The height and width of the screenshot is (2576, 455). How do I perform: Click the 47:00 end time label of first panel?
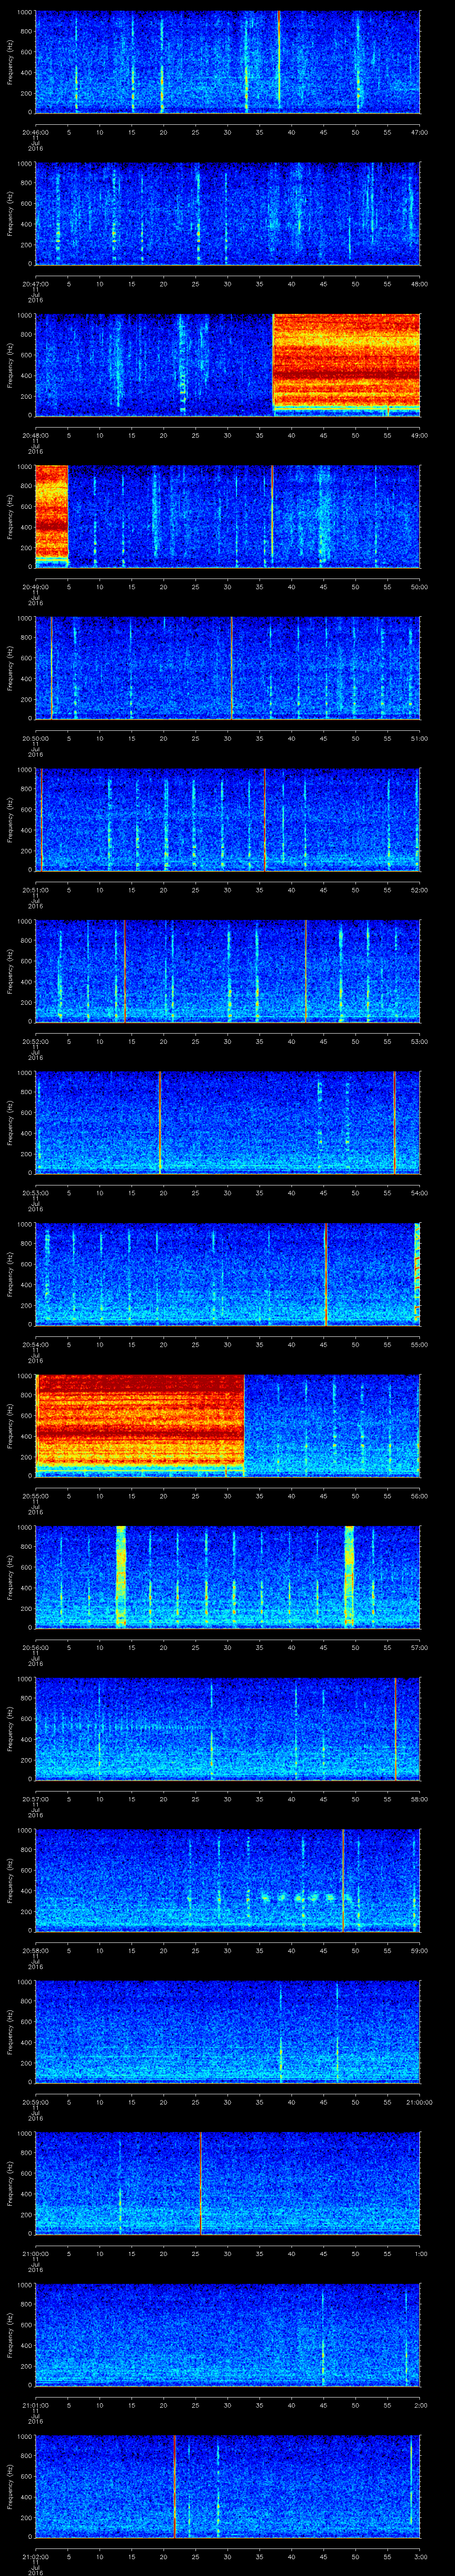pyautogui.click(x=418, y=132)
